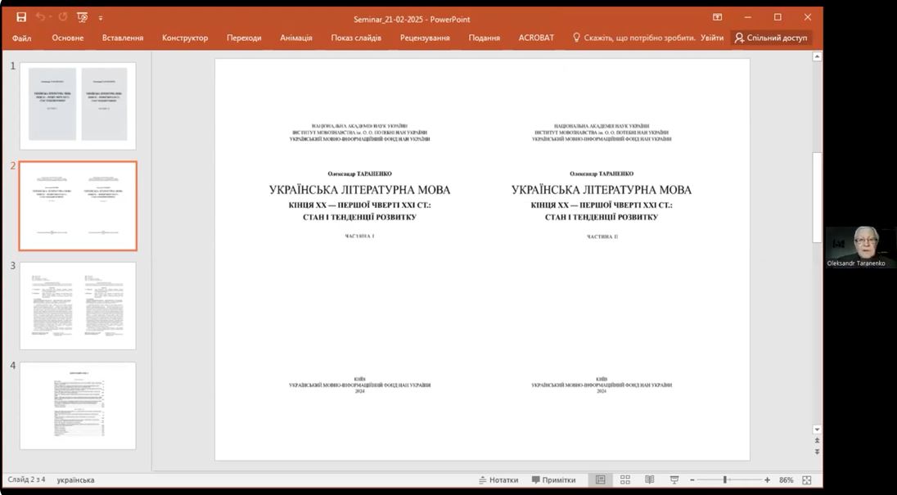Toggle the Нотатки notes pane
Image resolution: width=897 pixels, height=495 pixels.
click(x=498, y=480)
